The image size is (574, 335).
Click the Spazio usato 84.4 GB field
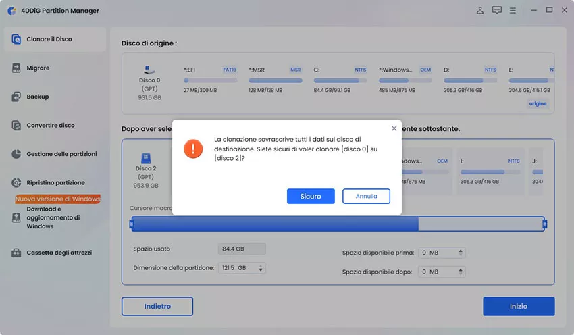click(242, 249)
